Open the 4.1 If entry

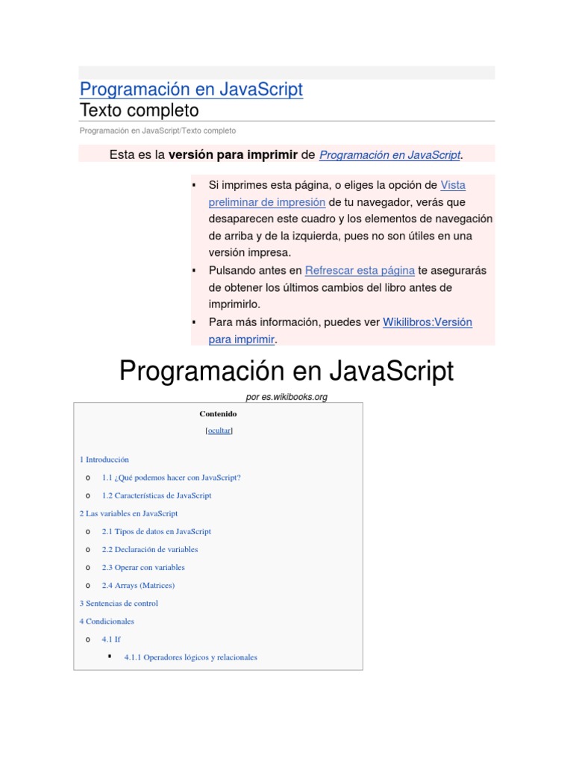(x=111, y=639)
